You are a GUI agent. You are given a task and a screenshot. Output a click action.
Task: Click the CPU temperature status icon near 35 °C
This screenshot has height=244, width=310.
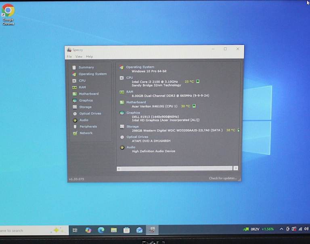(x=198, y=81)
